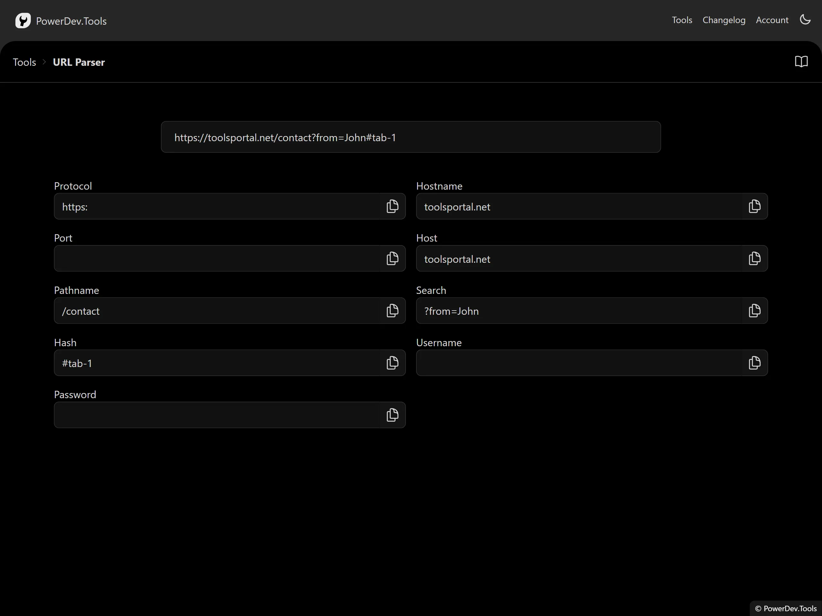
Task: Navigate to Tools breadcrumb link
Action: [24, 62]
